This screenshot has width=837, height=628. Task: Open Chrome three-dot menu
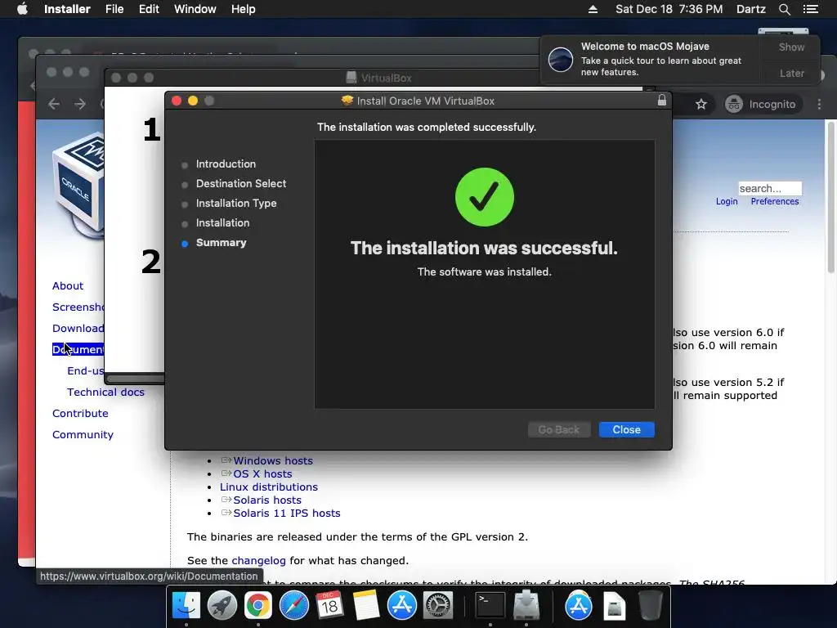point(819,104)
